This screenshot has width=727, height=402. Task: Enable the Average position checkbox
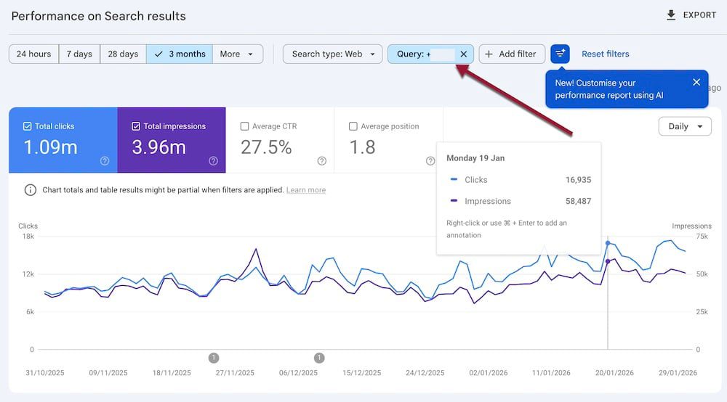[x=353, y=126]
